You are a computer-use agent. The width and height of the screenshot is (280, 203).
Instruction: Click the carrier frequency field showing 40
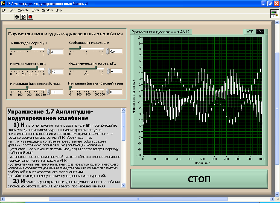57,72
